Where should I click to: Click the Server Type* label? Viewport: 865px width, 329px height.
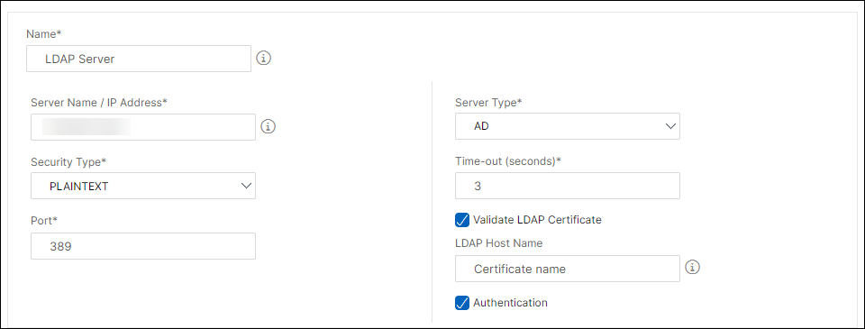click(x=488, y=103)
